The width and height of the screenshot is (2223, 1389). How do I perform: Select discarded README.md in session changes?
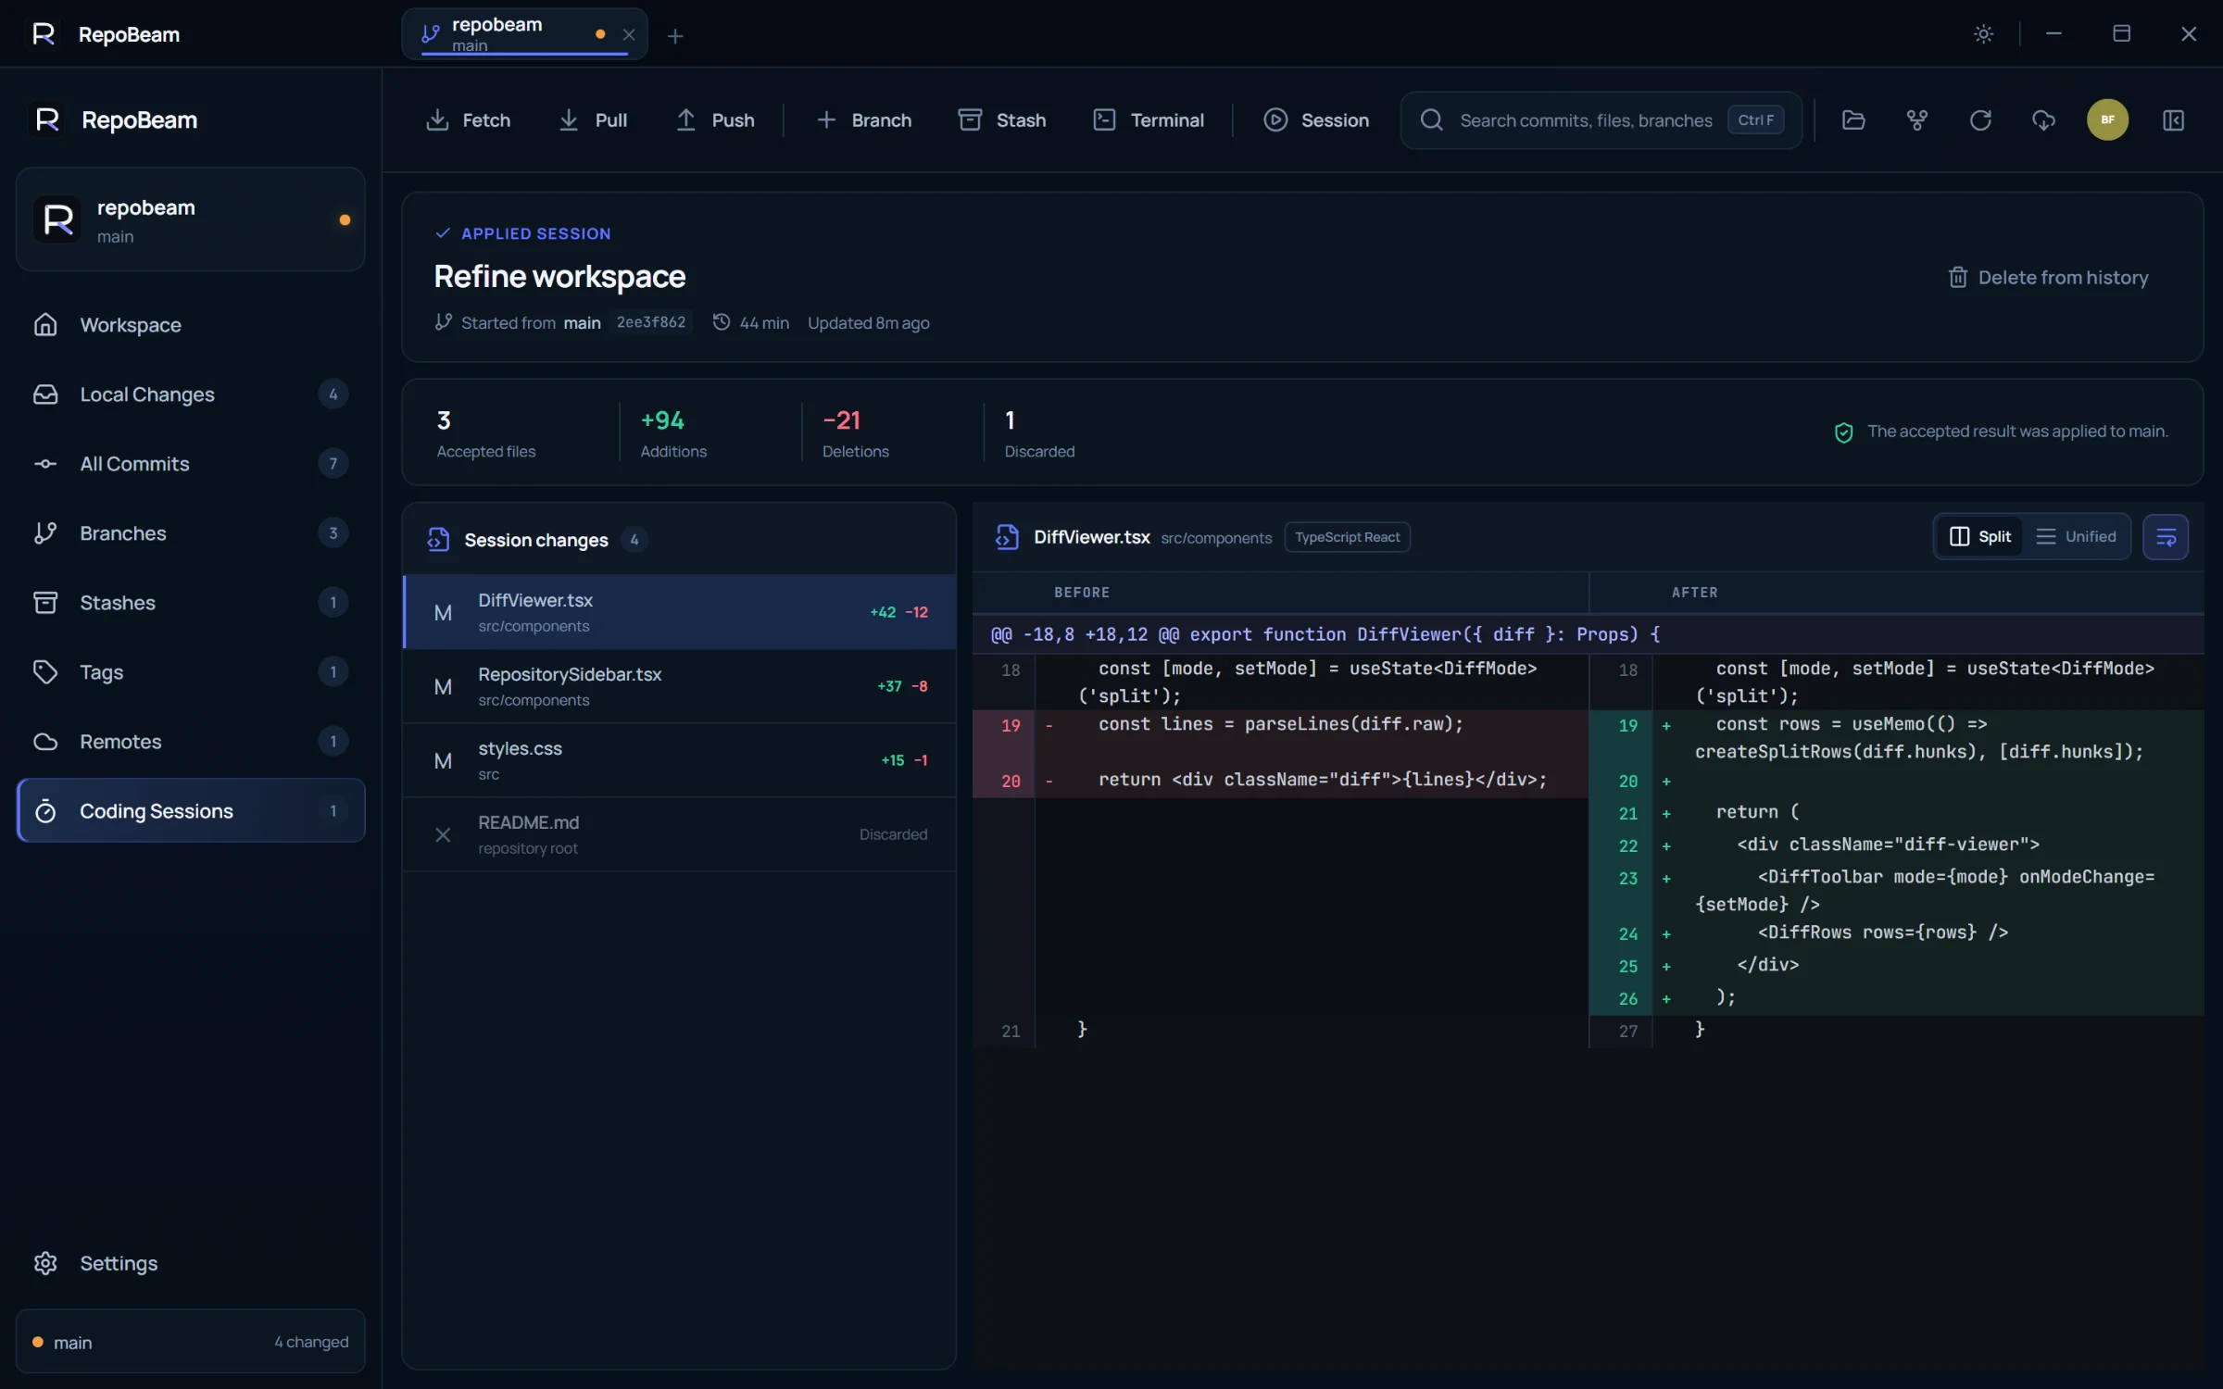coord(680,834)
